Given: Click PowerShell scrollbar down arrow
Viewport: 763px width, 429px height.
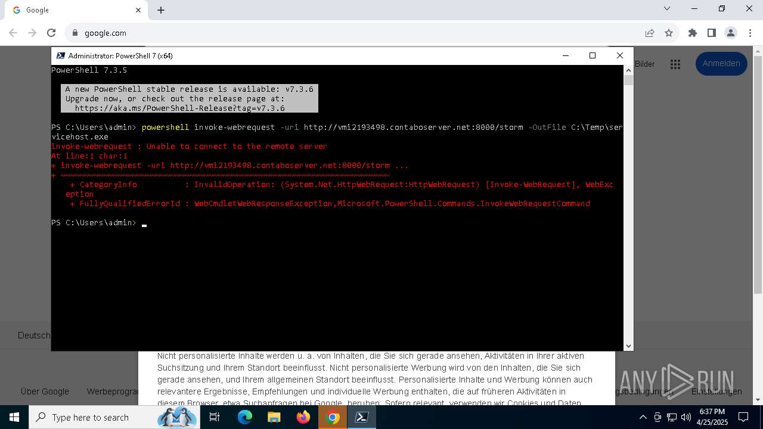Looking at the screenshot, I should click(x=628, y=346).
